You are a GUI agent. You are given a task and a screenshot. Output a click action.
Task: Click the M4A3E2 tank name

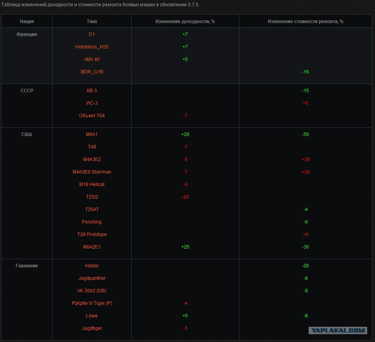click(x=92, y=159)
